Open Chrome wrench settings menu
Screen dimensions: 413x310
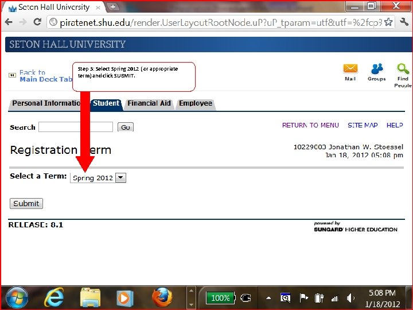[x=404, y=22]
